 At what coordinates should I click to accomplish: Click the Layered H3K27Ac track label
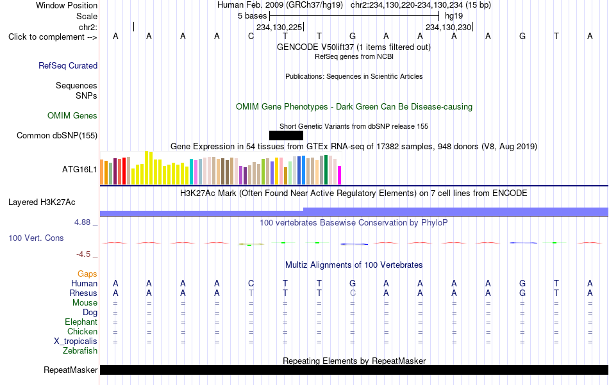pyautogui.click(x=42, y=202)
